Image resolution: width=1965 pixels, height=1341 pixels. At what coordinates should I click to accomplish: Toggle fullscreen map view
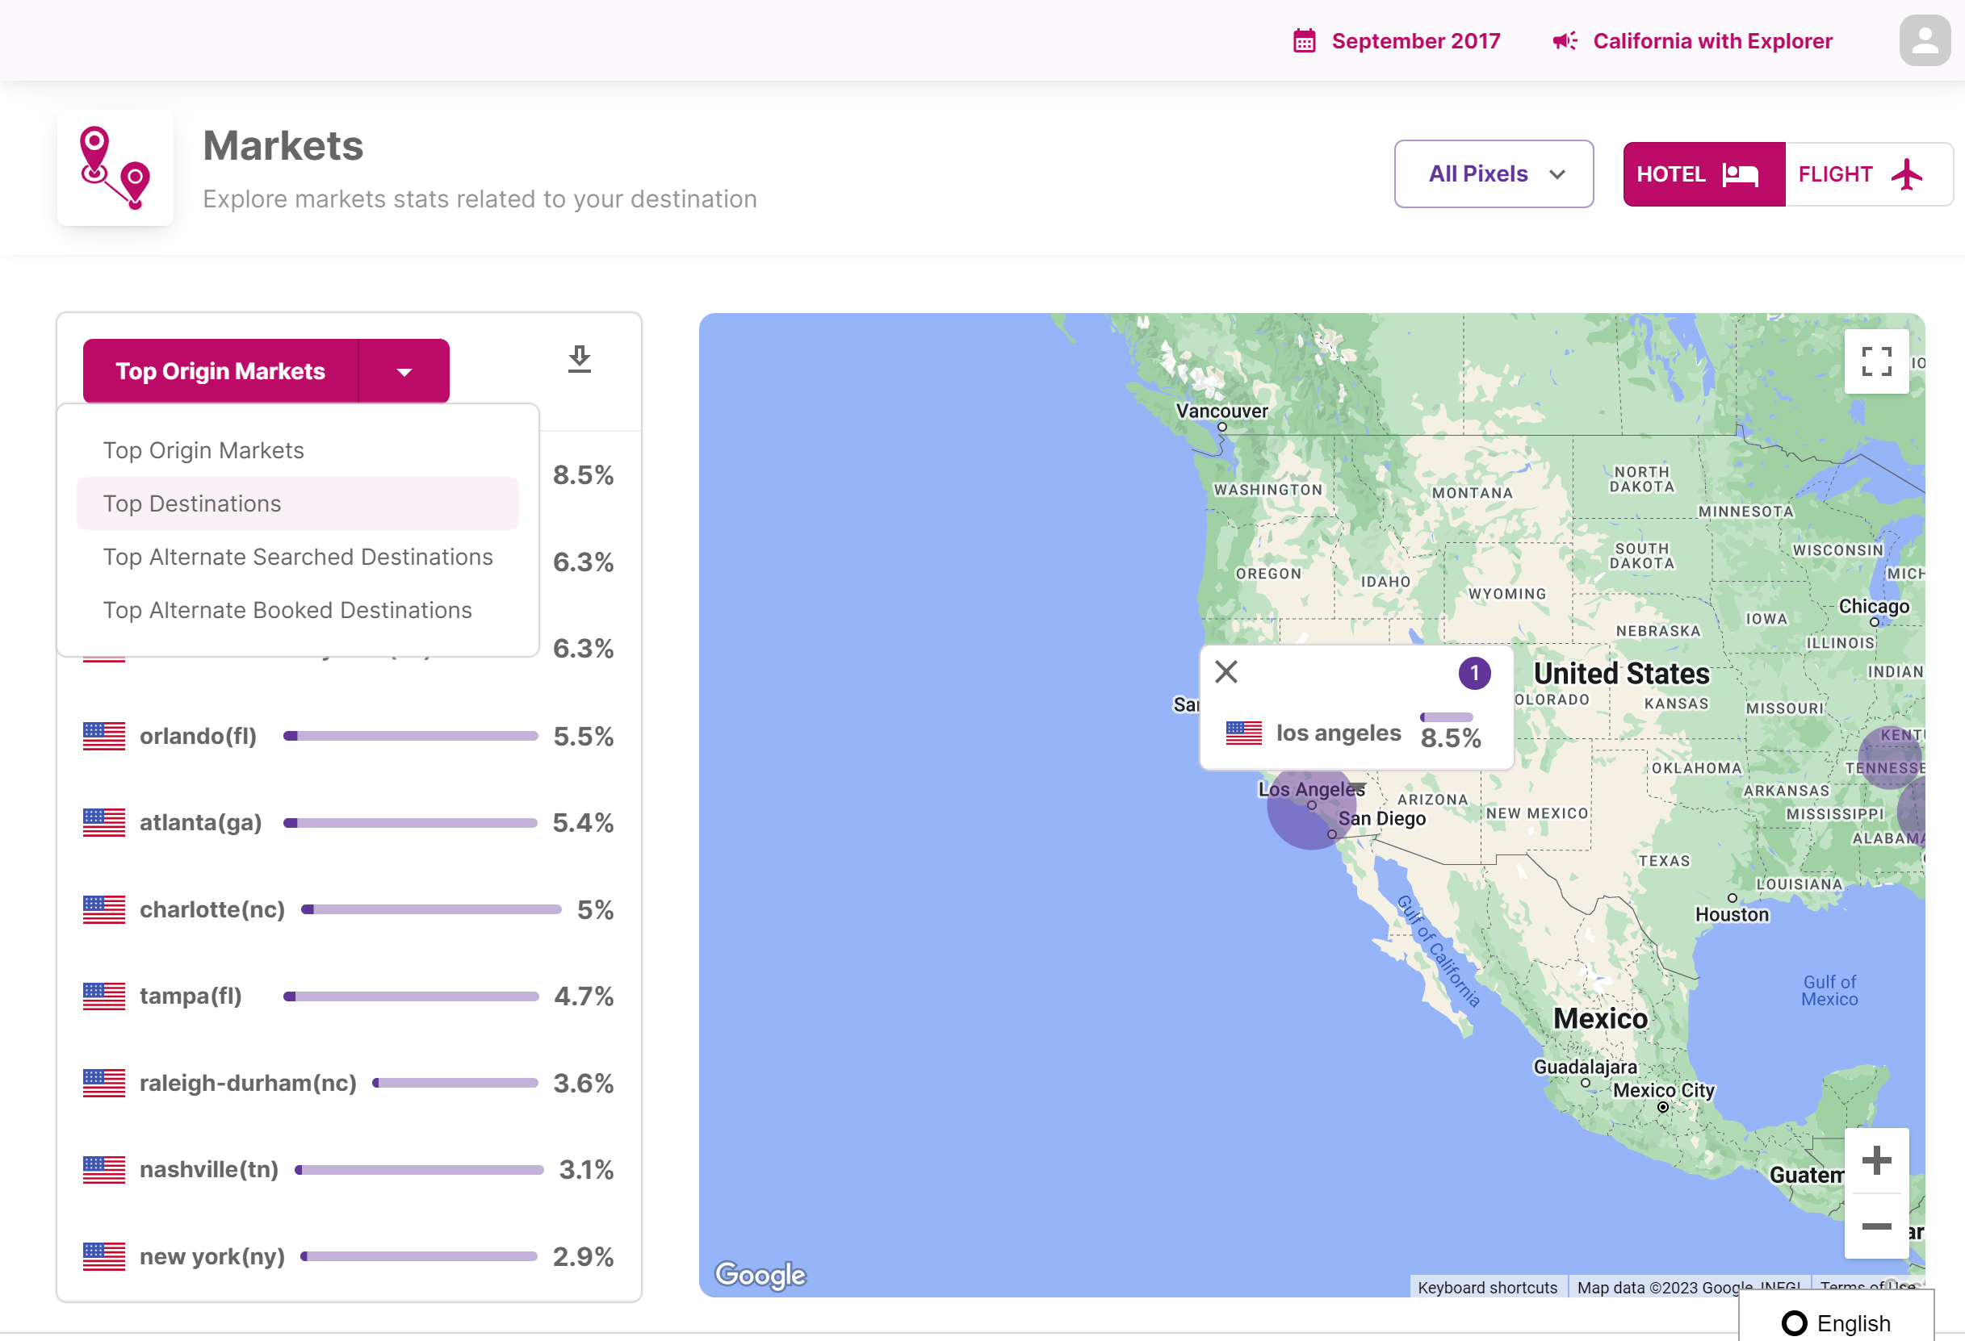click(1876, 361)
